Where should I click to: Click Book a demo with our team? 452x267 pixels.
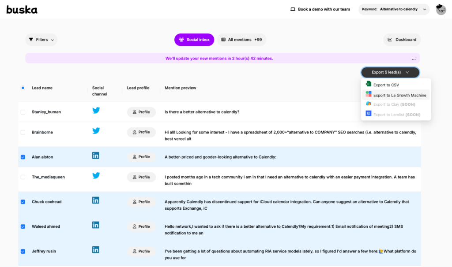320,9
